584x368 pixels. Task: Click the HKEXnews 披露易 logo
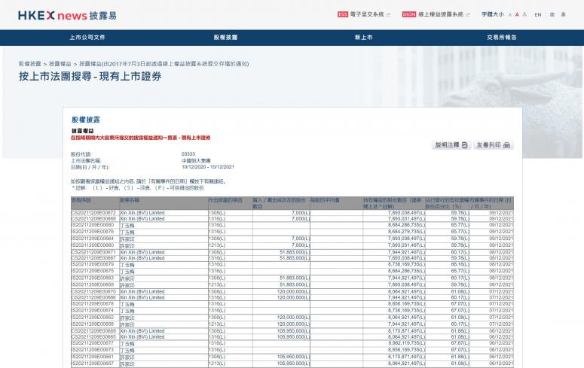coord(67,16)
